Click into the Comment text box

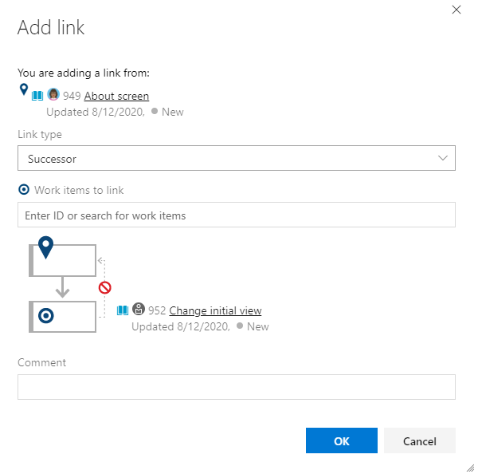(236, 387)
